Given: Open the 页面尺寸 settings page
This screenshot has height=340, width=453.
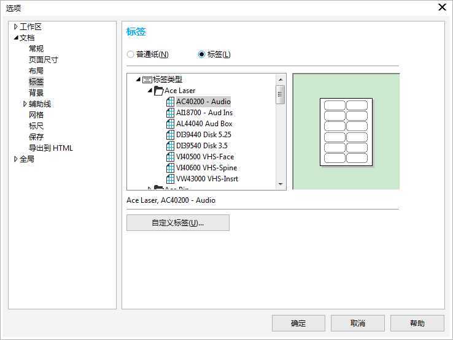Looking at the screenshot, I should click(44, 60).
